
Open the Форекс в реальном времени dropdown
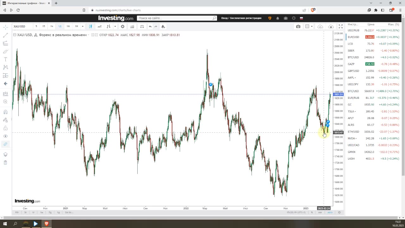pos(88,35)
